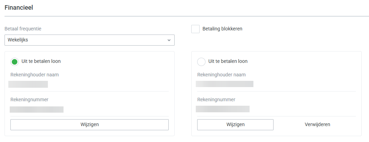The height and width of the screenshot is (142, 369).
Task: Click the blurred Rekeningnummer value in the left card
Action: [x=36, y=110]
